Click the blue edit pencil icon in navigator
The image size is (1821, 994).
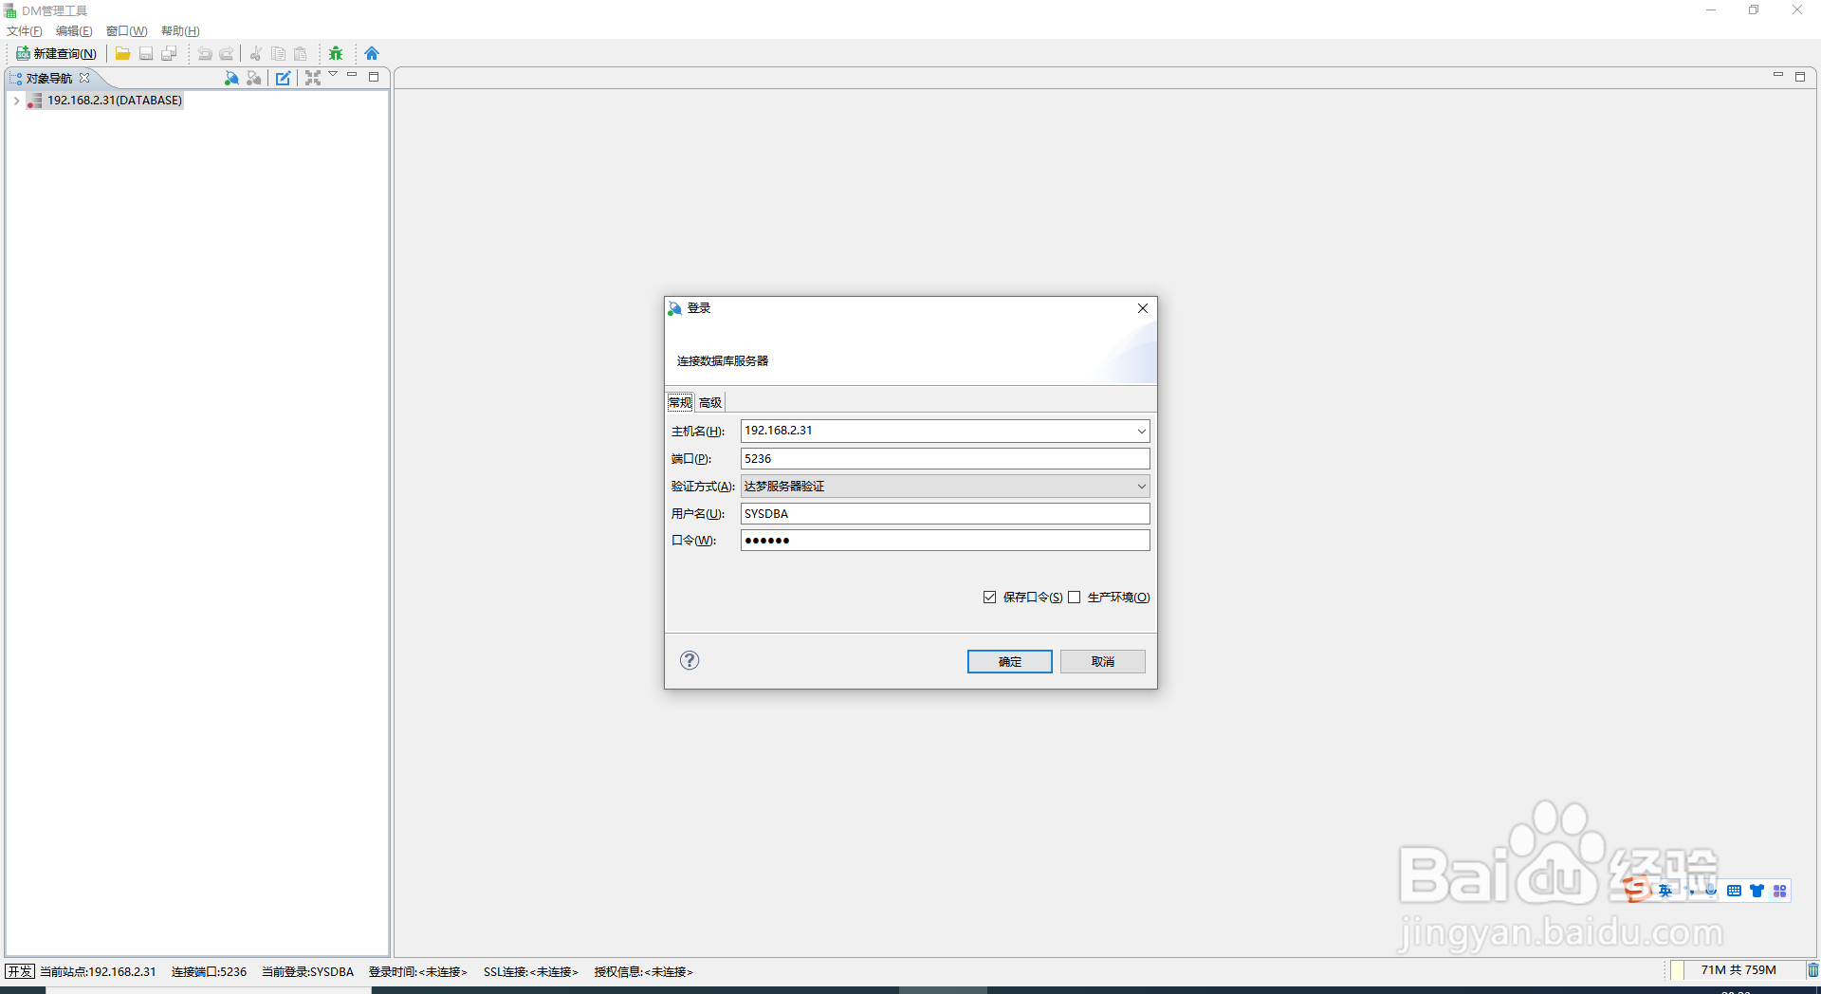(283, 78)
